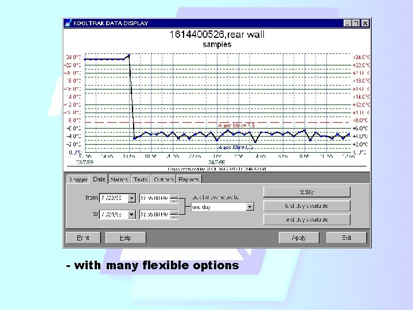This screenshot has width=413, height=310.
Task: Click the Exit button
Action: point(346,238)
